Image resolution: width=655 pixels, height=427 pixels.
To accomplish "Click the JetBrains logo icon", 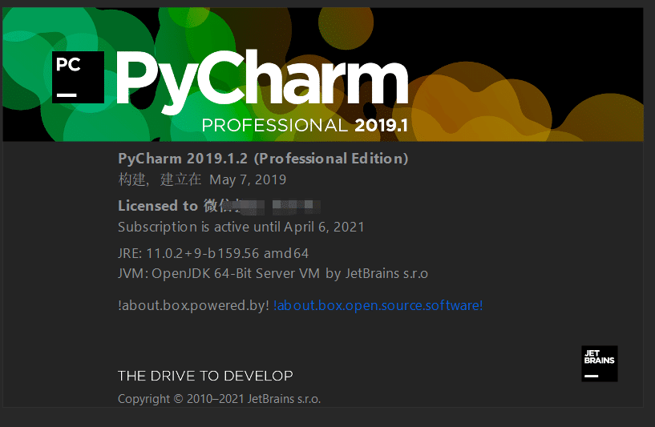I will coord(599,363).
